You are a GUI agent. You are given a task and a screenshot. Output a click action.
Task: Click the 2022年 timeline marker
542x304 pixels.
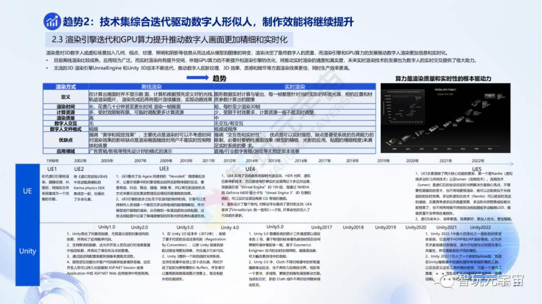(478, 161)
